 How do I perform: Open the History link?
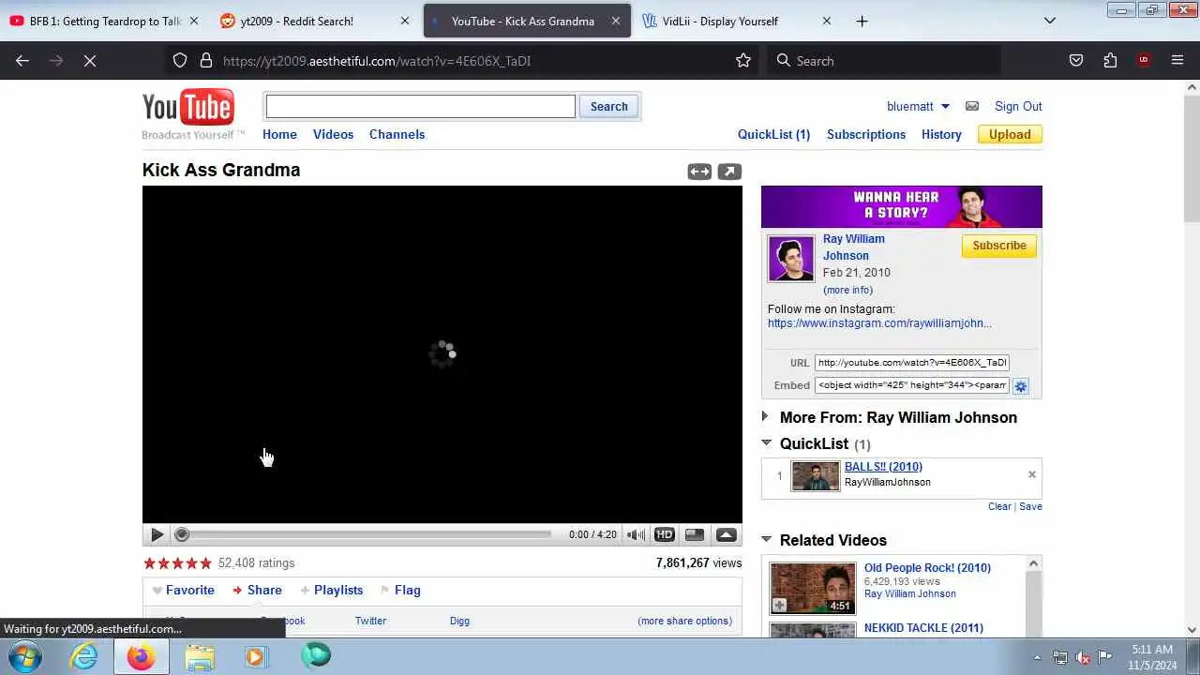941,134
